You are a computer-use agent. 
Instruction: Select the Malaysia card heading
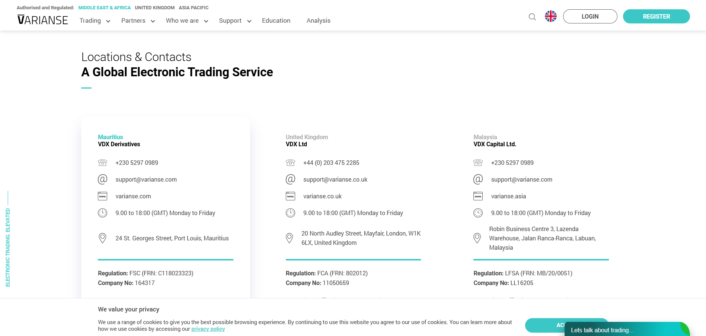[485, 137]
